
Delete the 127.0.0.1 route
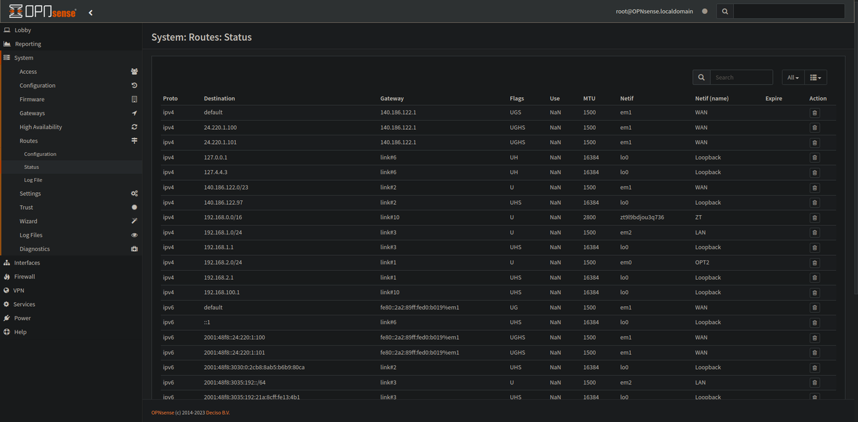[814, 157]
